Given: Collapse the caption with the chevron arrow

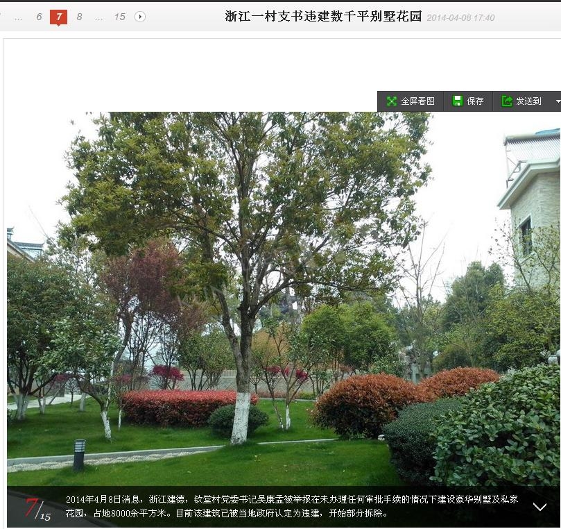Looking at the screenshot, I should [x=540, y=507].
